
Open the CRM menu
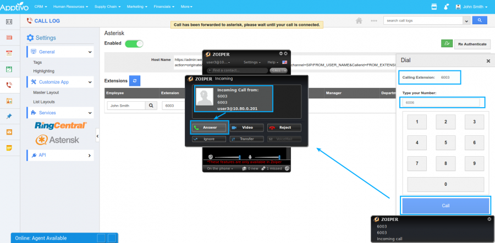41,6
